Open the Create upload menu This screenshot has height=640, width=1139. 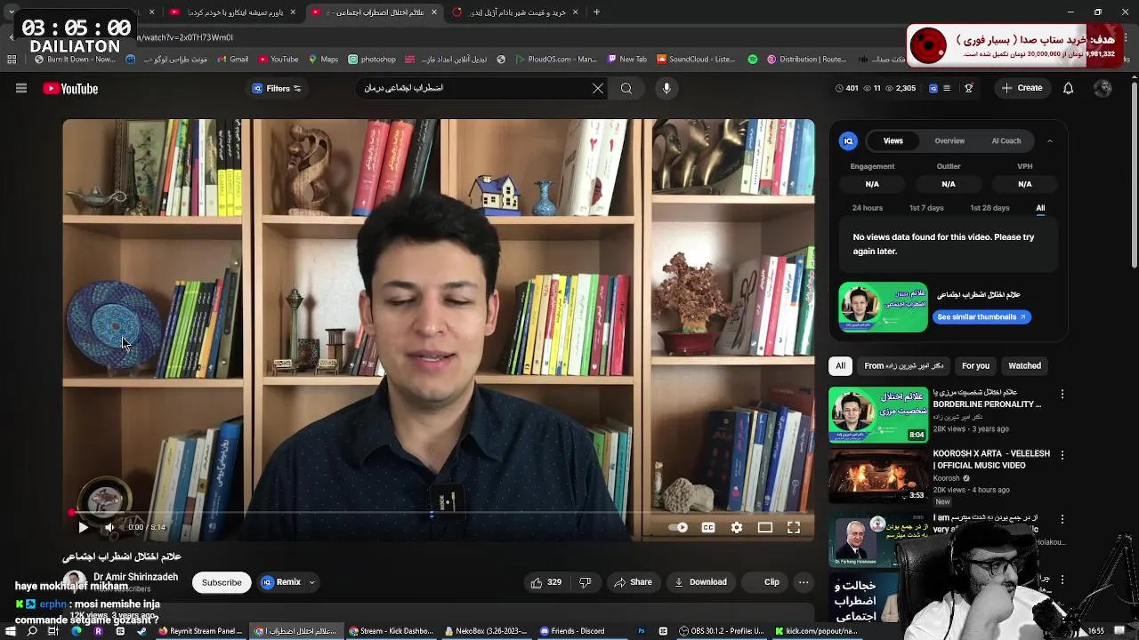(1022, 88)
